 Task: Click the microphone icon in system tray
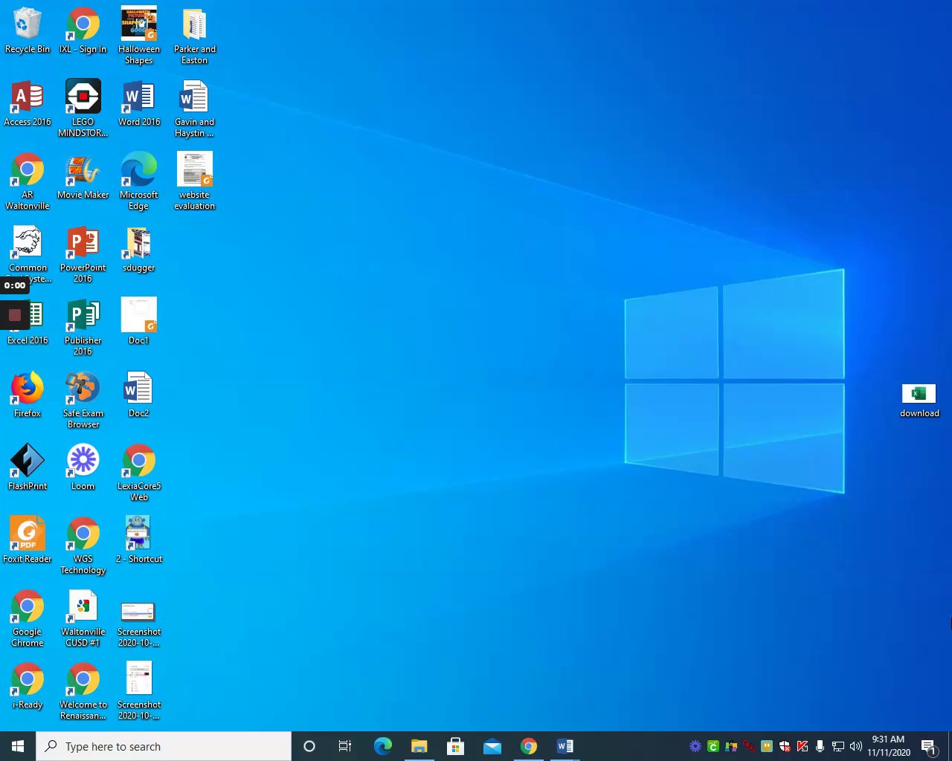820,746
